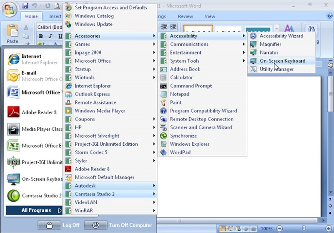Image resolution: width=334 pixels, height=233 pixels.
Task: Click the Word Office button
Action: tap(9, 9)
